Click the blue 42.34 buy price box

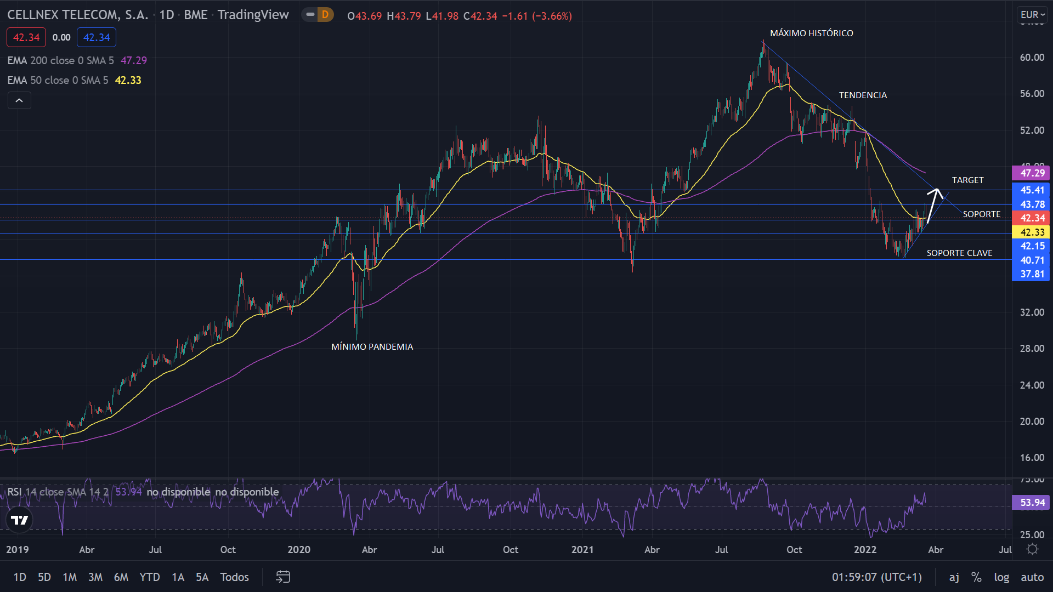(97, 37)
